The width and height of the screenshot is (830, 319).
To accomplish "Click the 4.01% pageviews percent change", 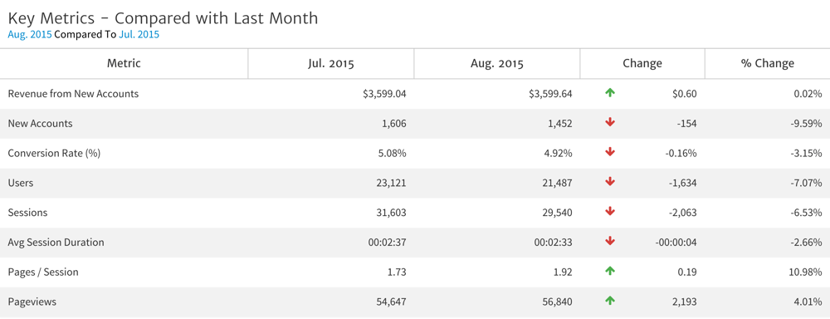I will click(x=808, y=302).
